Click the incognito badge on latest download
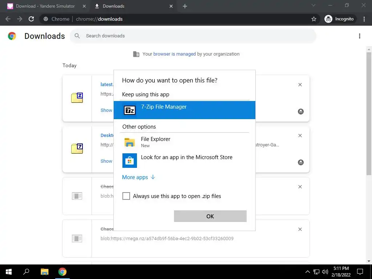The height and width of the screenshot is (279, 372). click(300, 112)
